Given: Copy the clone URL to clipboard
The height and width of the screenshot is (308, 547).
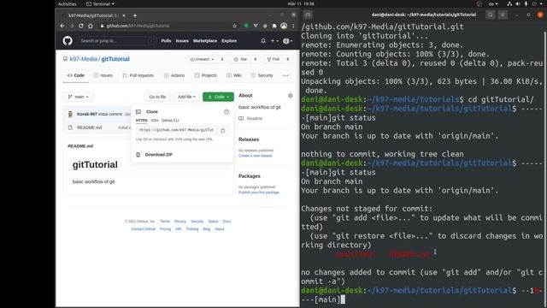Looking at the screenshot, I should pyautogui.click(x=223, y=130).
